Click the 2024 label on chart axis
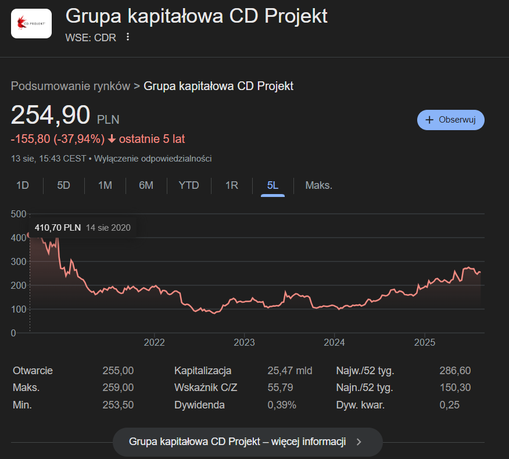509x459 pixels. pos(334,342)
